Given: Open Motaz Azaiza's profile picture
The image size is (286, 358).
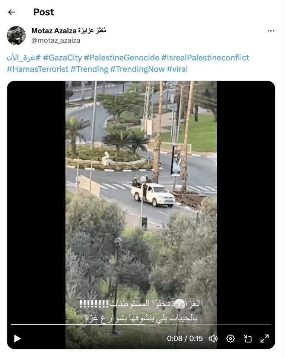Looking at the screenshot, I should pyautogui.click(x=16, y=35).
